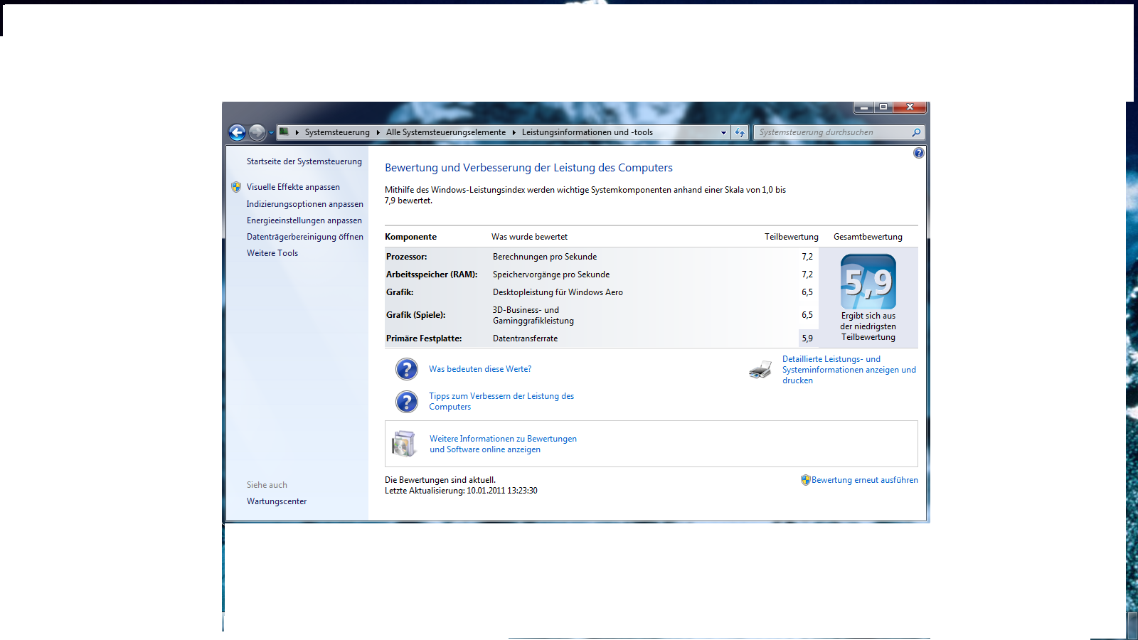
Task: Click Bewertung erneut ausführen
Action: tap(865, 480)
